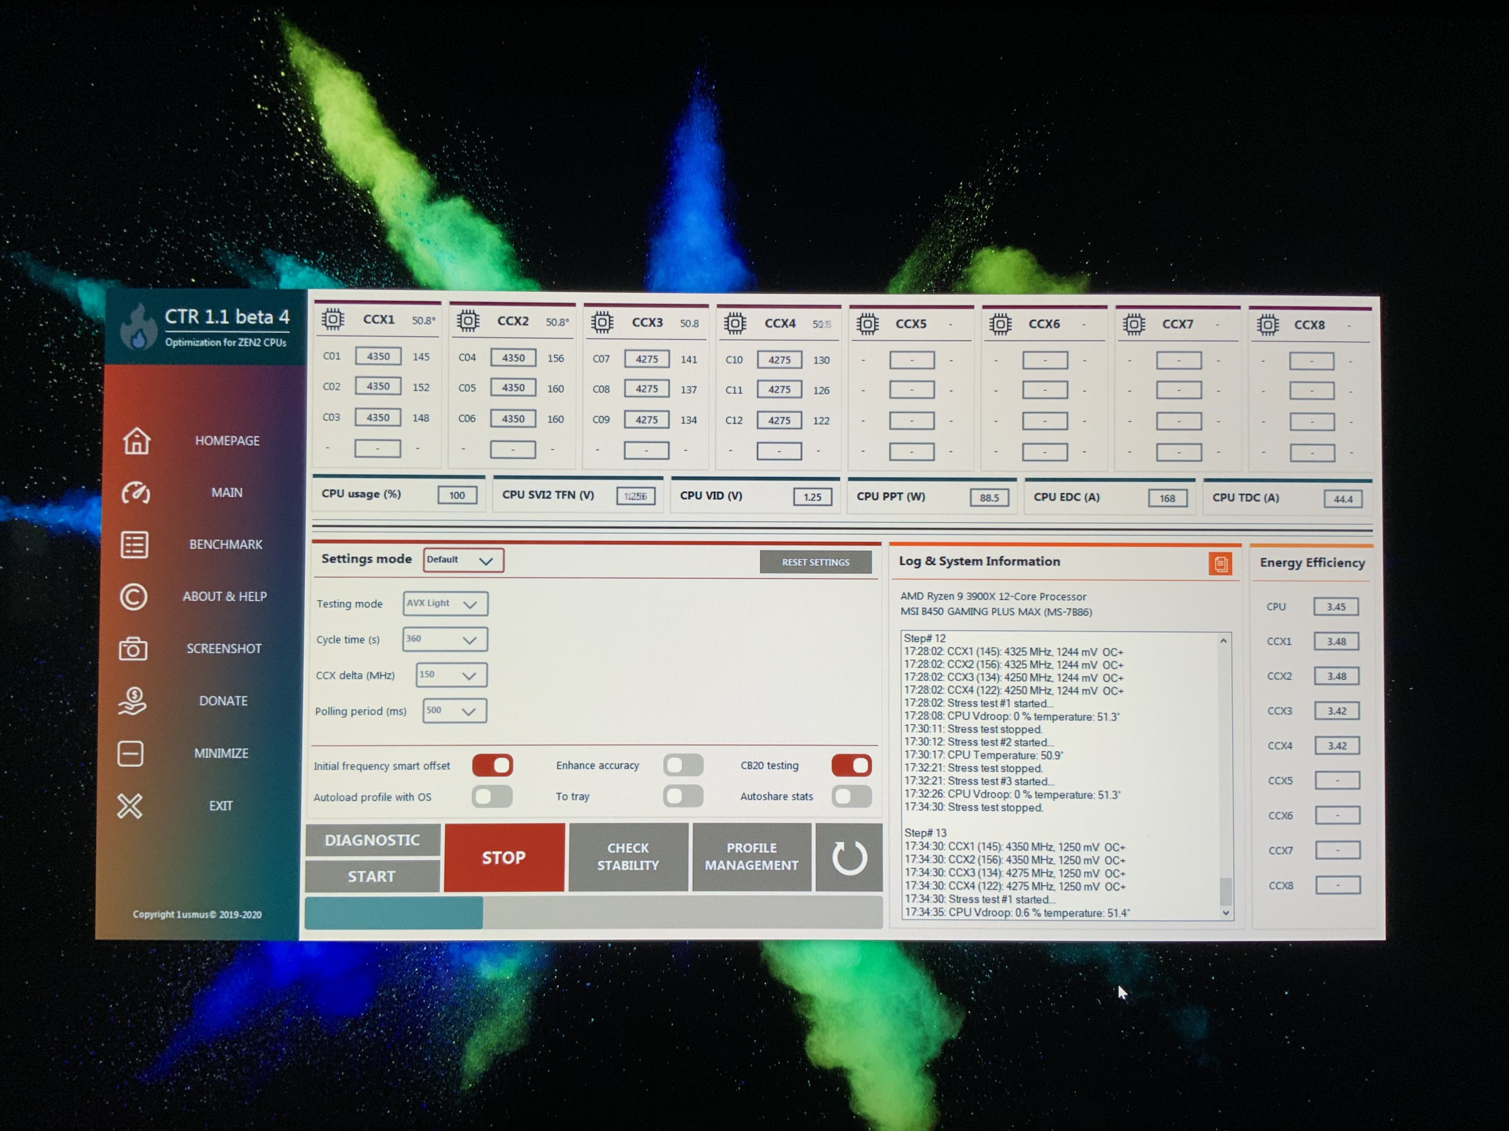Click the red STOP button
This screenshot has width=1509, height=1131.
(x=504, y=858)
